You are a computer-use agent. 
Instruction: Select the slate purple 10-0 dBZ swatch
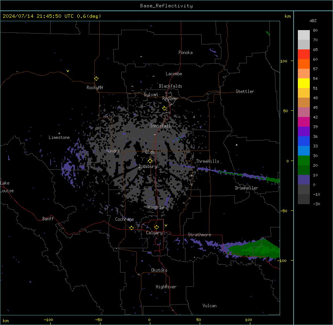tap(304, 180)
